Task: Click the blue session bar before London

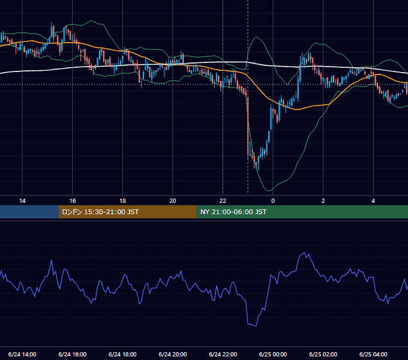Action: (x=29, y=212)
